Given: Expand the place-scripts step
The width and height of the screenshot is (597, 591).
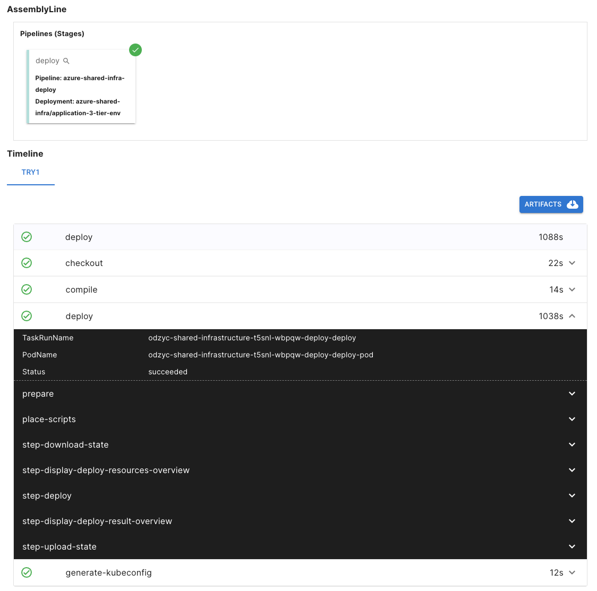Looking at the screenshot, I should point(572,419).
